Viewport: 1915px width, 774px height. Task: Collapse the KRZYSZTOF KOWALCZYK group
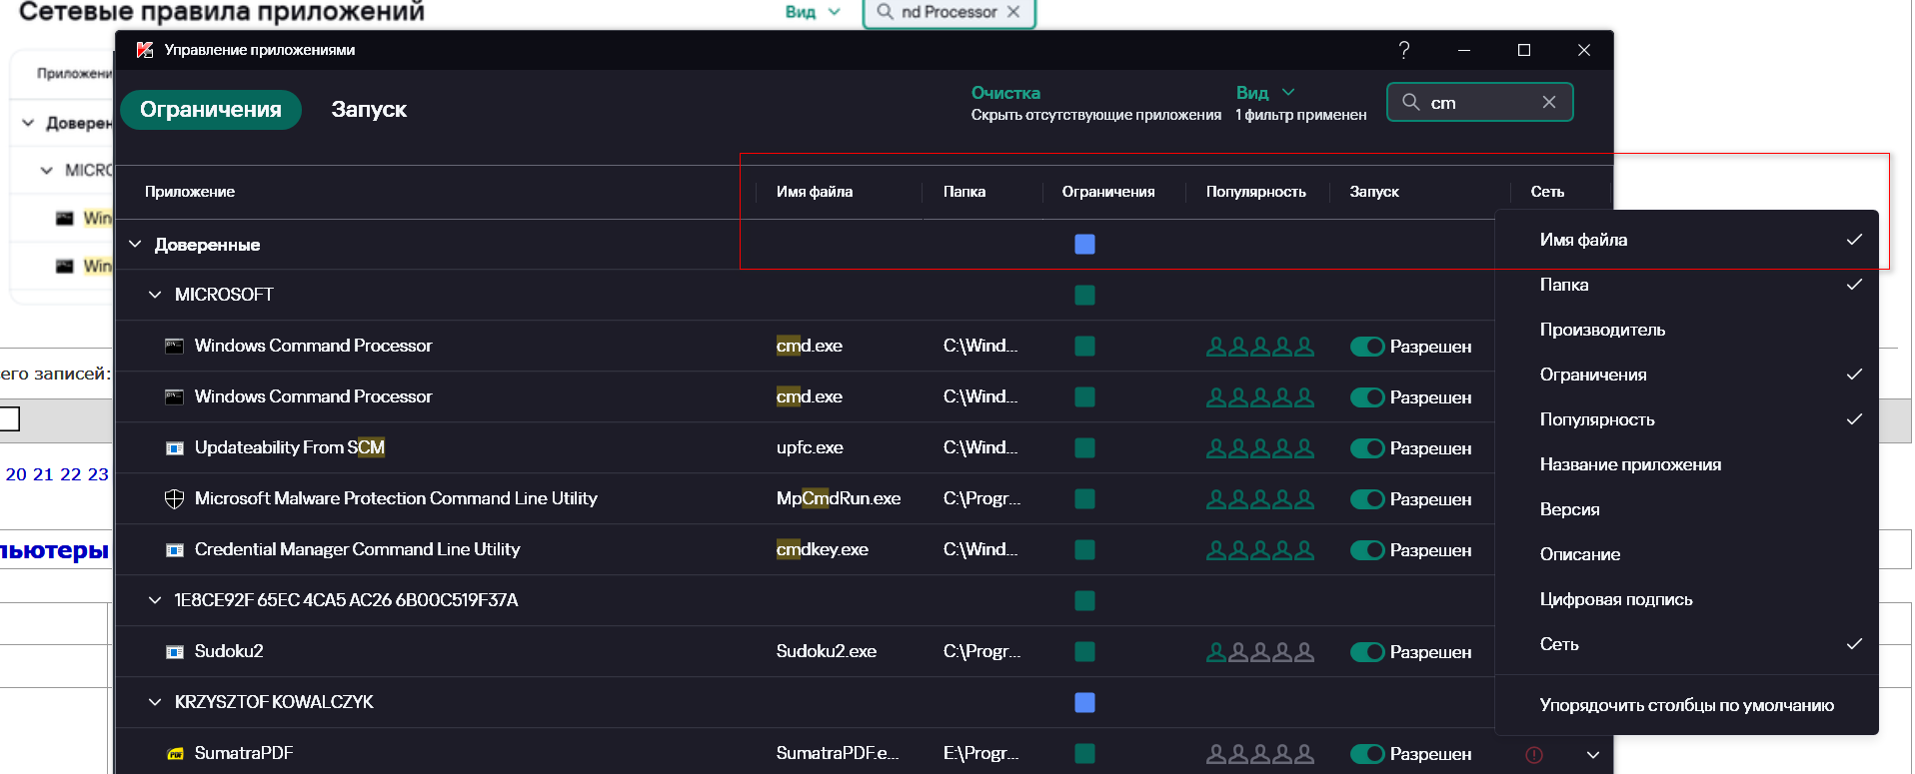(155, 702)
